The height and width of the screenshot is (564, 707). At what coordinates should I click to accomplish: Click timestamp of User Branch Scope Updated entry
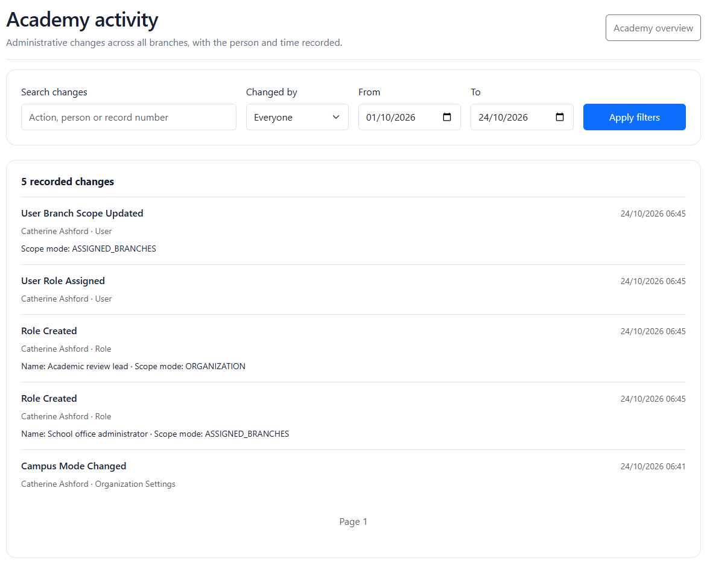(x=653, y=214)
